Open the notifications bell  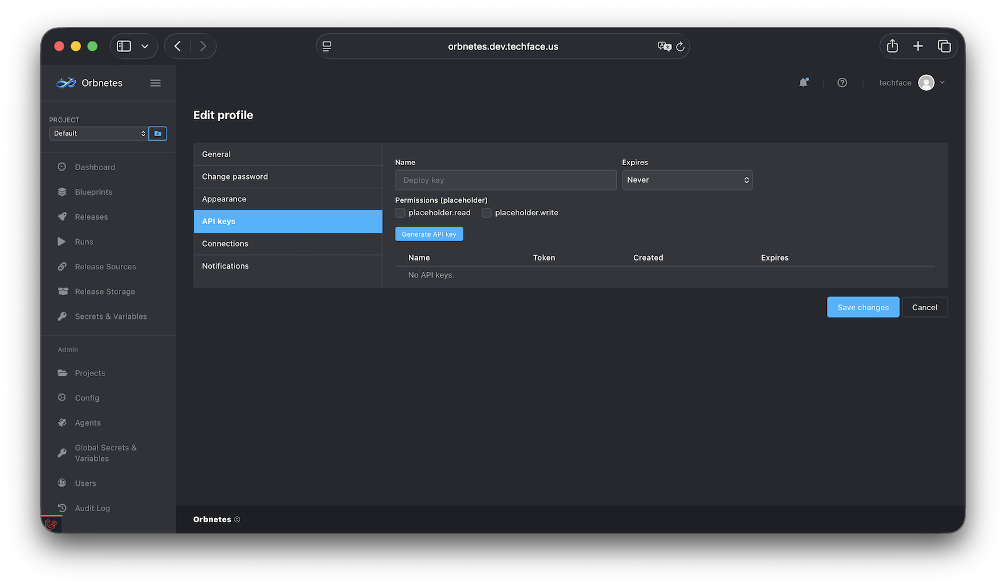[804, 82]
